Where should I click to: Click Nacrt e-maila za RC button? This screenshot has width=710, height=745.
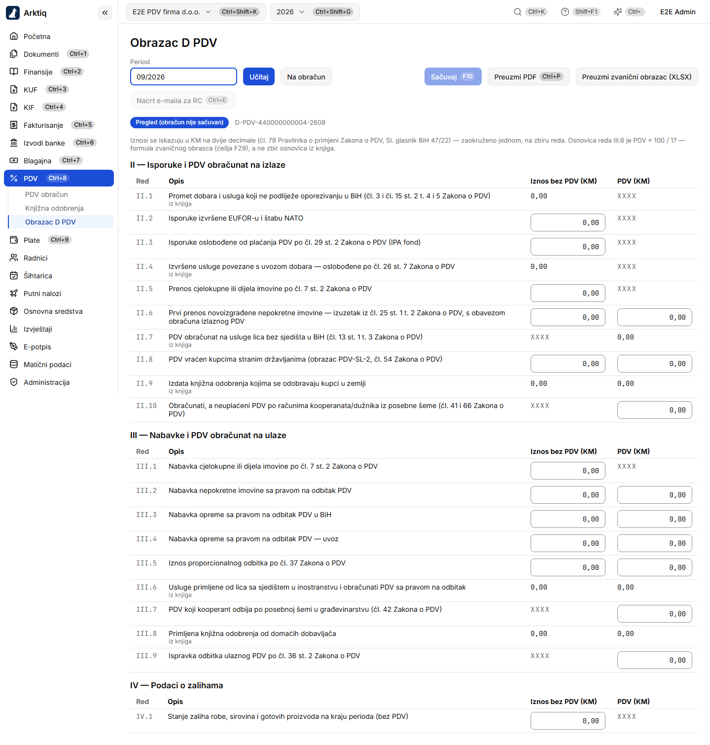[x=182, y=100]
